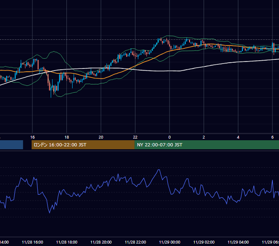Click the 11/28 22:00 label on lower axis
The width and height of the screenshot is (279, 246).
[135, 242]
